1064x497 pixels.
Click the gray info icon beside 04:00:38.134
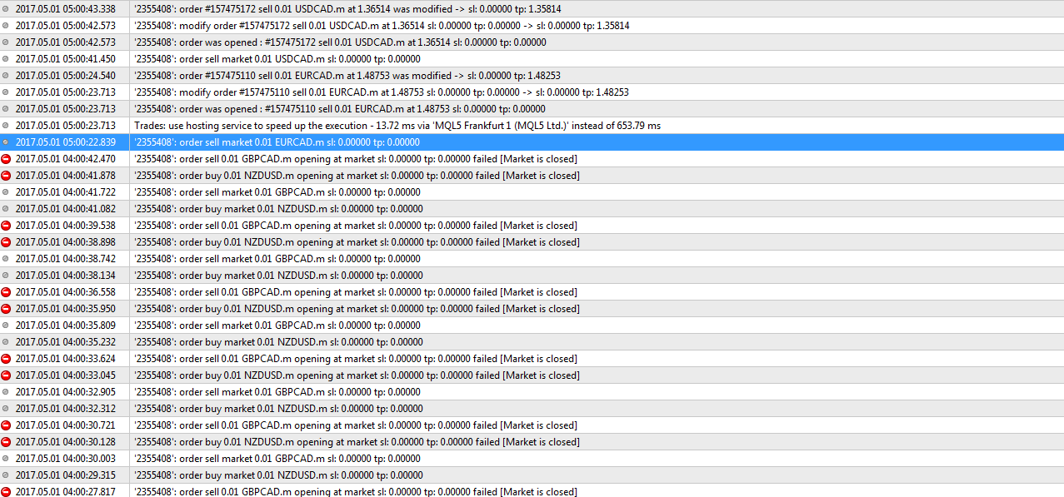(x=6, y=276)
